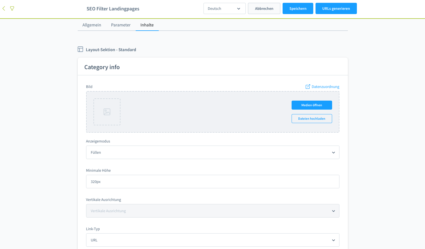Viewport: 425px width, 249px height.
Task: Click the Layout-Sektion - Standard label
Action: click(111, 50)
